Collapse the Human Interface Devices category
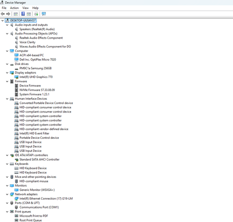 (7, 99)
